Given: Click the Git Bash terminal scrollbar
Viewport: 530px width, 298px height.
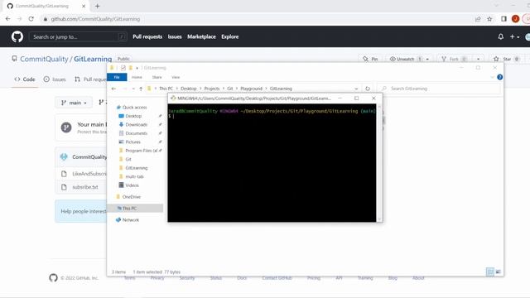Looking at the screenshot, I should coord(379,162).
